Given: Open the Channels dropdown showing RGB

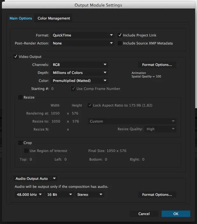Looking at the screenshot, I should (79, 65).
